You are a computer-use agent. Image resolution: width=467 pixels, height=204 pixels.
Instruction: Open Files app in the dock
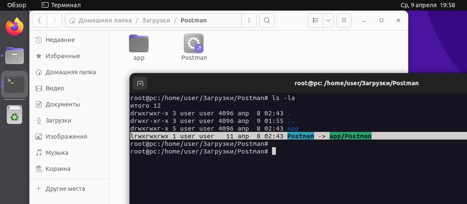(14, 56)
